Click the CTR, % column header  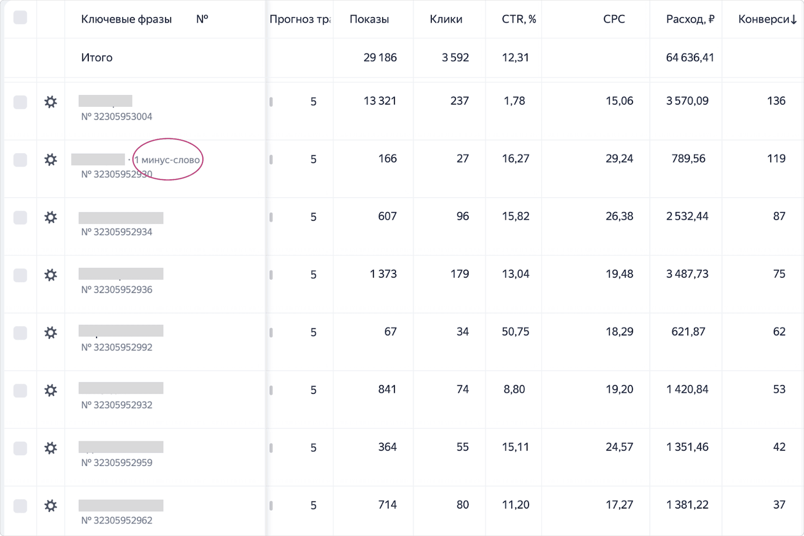[x=518, y=19]
